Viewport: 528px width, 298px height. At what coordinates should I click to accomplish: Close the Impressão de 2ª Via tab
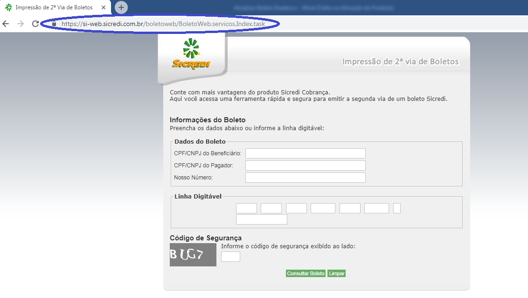(x=104, y=7)
